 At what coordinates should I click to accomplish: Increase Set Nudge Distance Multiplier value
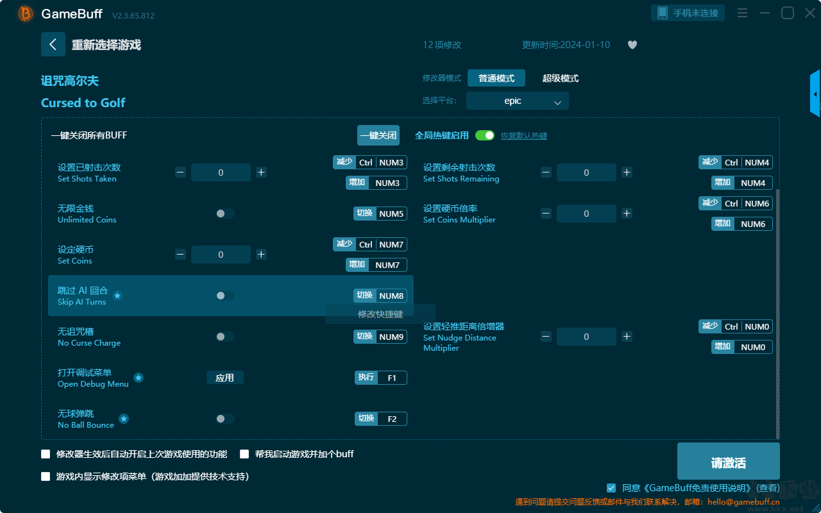coord(627,337)
